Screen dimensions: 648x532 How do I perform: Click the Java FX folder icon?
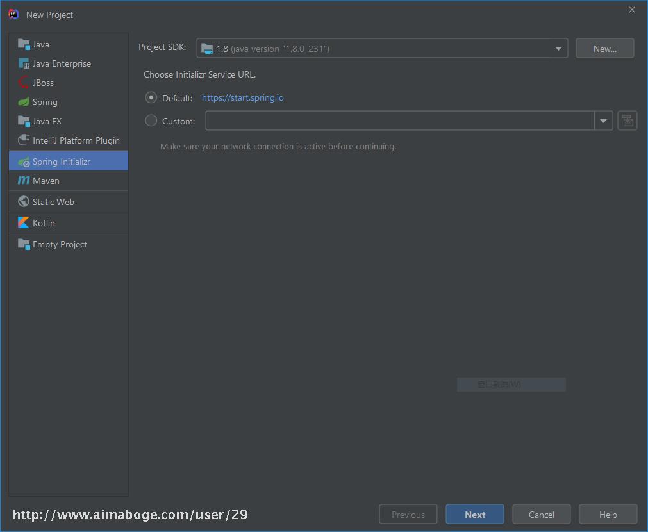24,121
